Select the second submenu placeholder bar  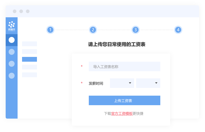29,52
